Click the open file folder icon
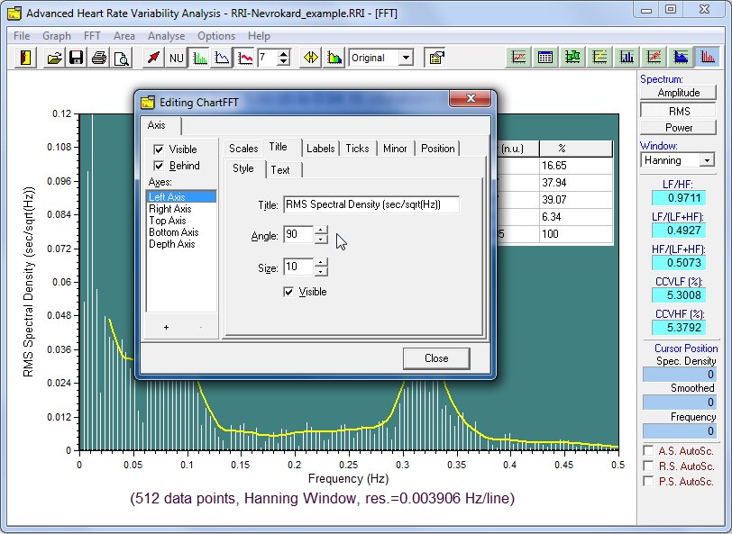732x534 pixels. (55, 58)
